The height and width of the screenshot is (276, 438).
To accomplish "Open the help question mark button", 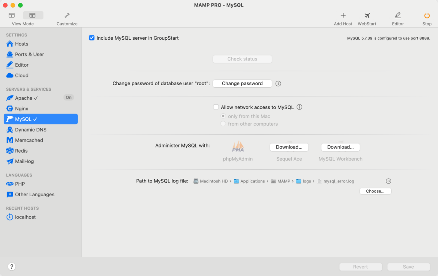I will pyautogui.click(x=12, y=267).
